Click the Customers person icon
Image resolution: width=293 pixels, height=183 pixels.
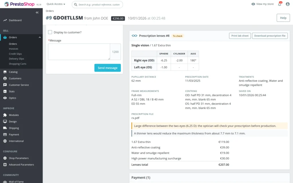[x=5, y=78]
